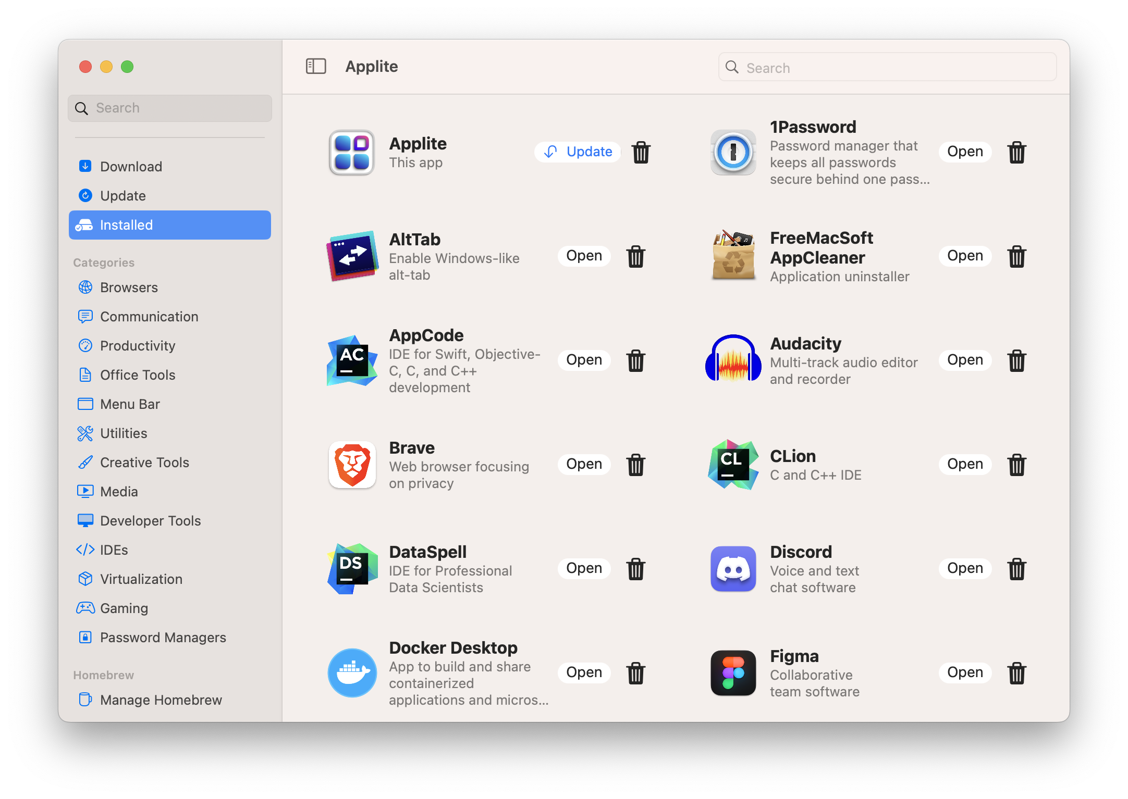Uninstall Audacity with its trash icon
1128x799 pixels.
pyautogui.click(x=1017, y=360)
